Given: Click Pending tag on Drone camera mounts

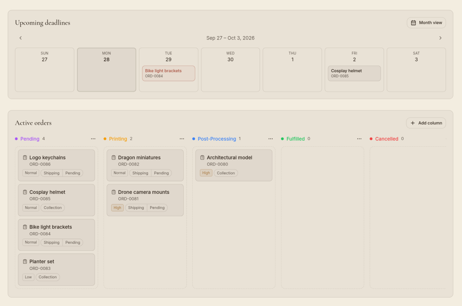Looking at the screenshot, I should coord(157,208).
